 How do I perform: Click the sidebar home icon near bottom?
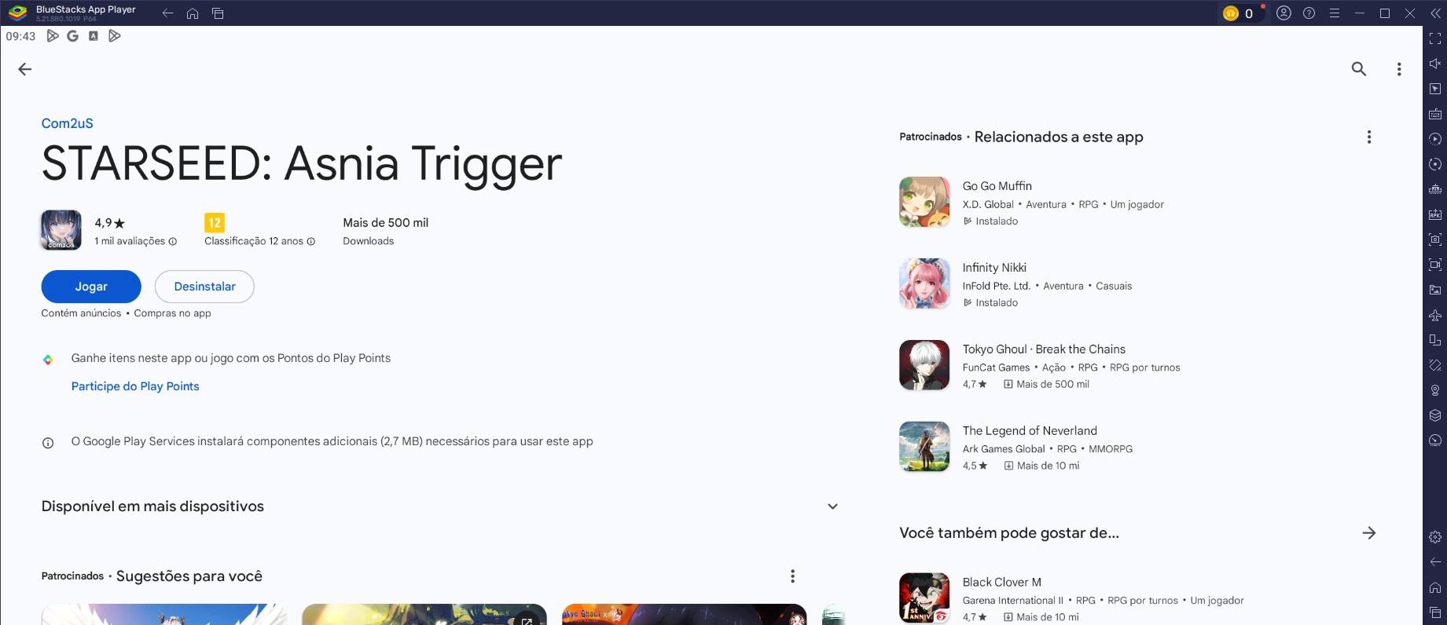(1435, 587)
